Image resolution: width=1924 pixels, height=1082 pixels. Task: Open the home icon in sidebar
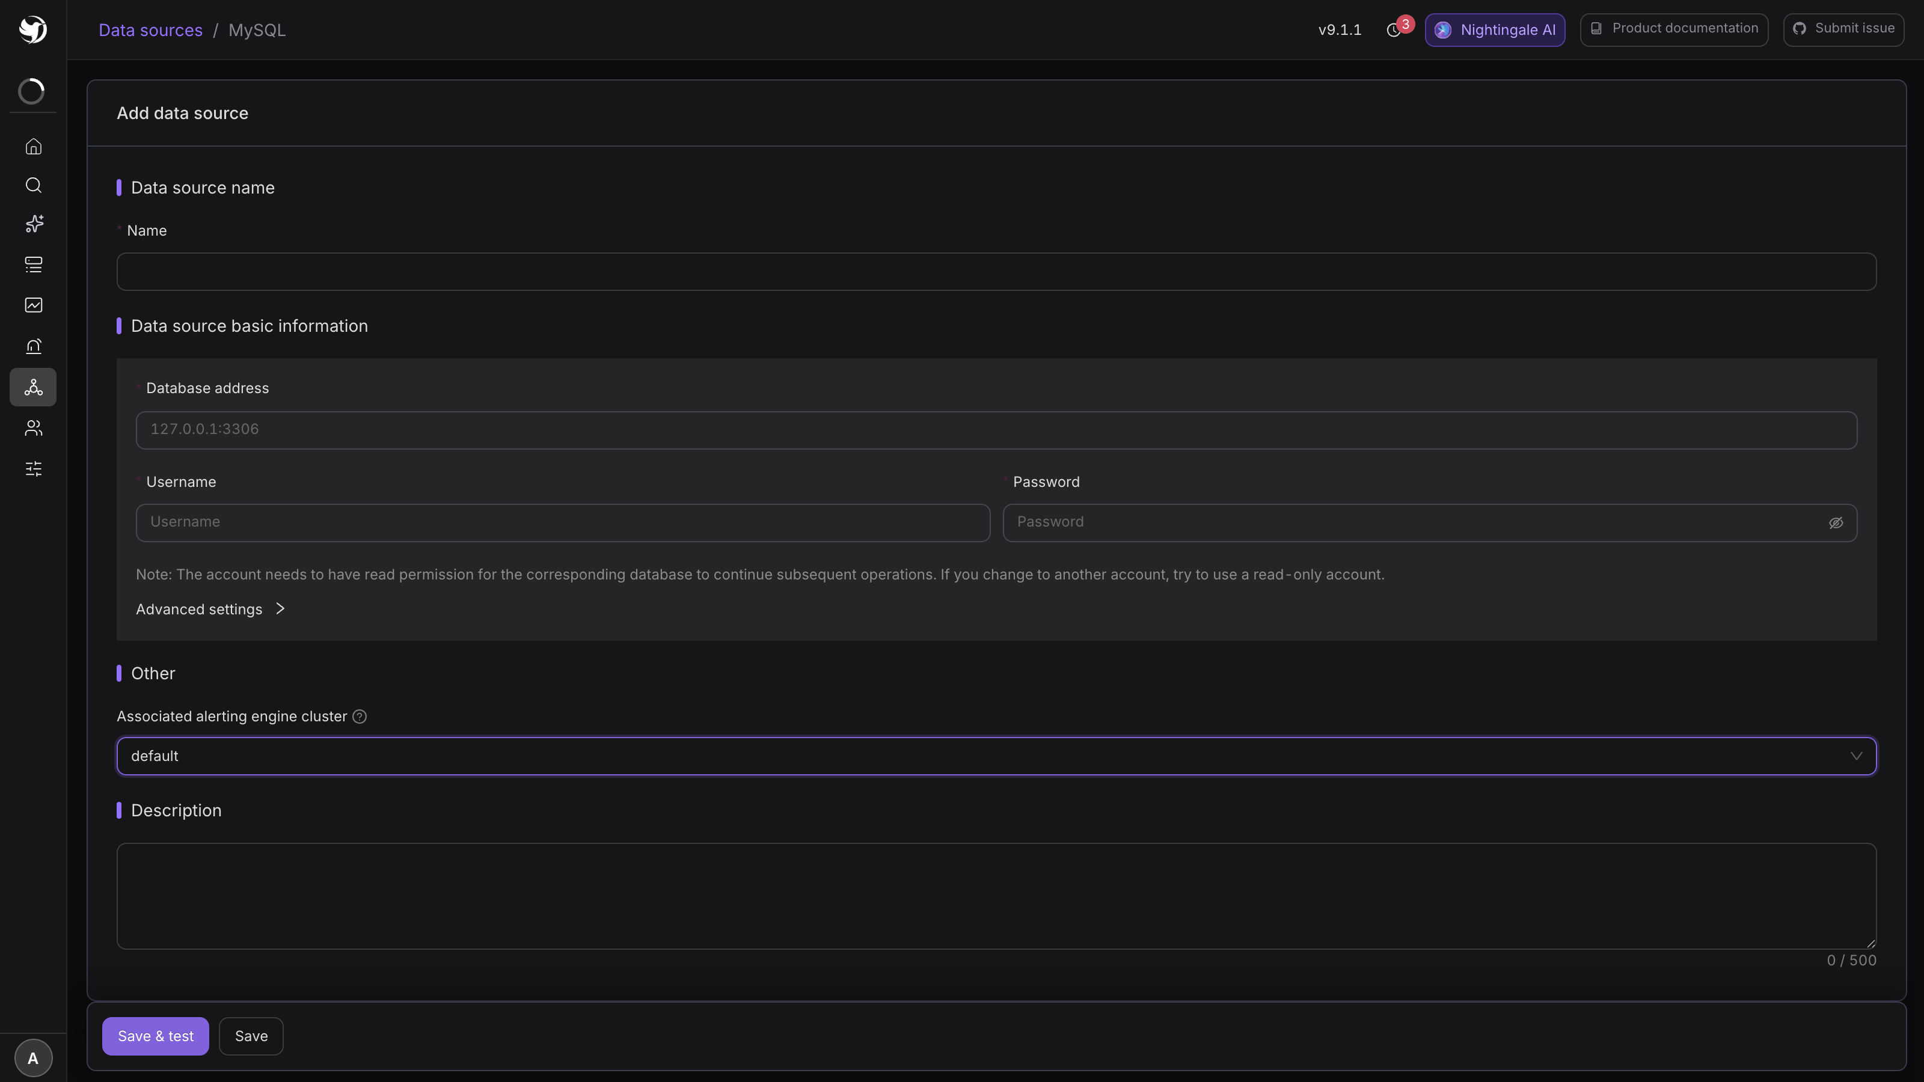[x=33, y=146]
